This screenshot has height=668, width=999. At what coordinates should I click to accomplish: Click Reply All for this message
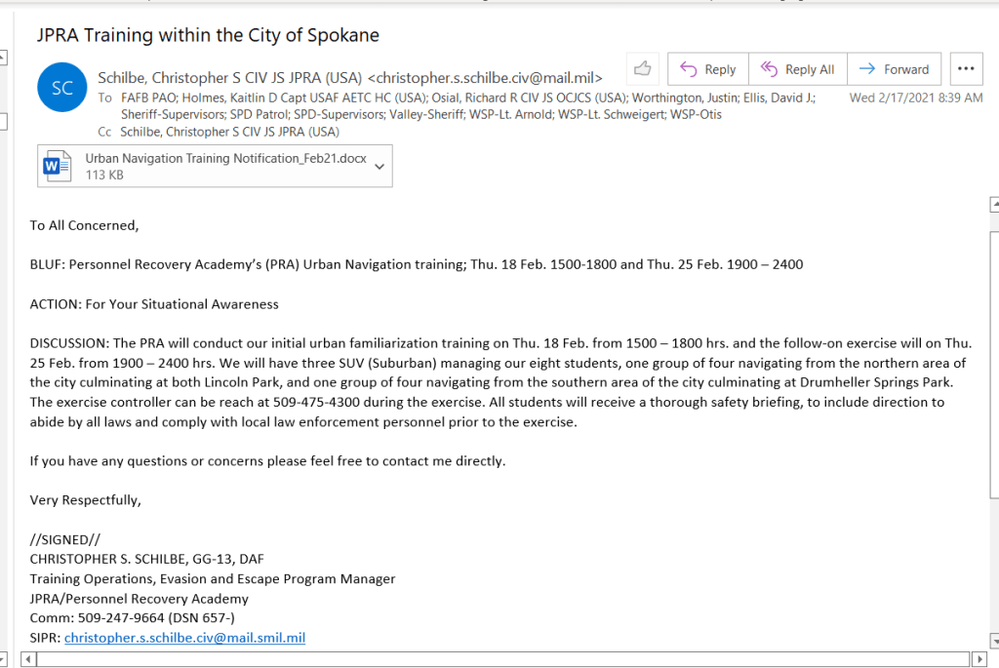[798, 69]
